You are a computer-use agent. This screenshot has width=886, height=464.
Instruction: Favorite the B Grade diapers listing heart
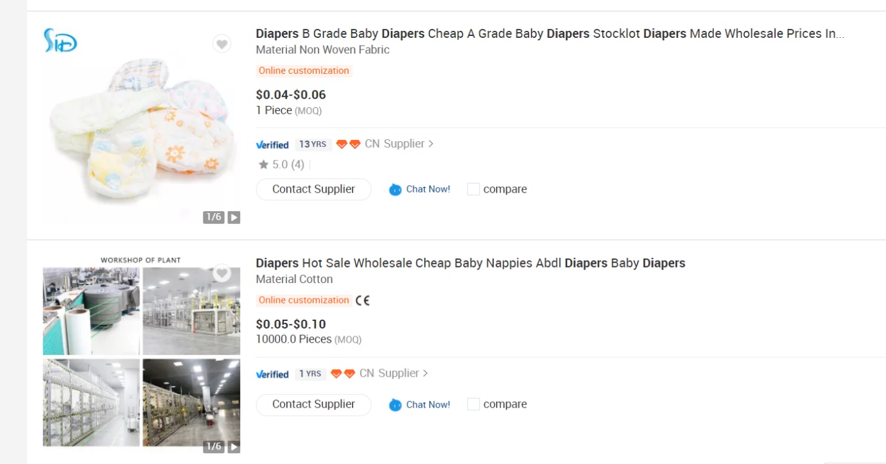click(221, 44)
